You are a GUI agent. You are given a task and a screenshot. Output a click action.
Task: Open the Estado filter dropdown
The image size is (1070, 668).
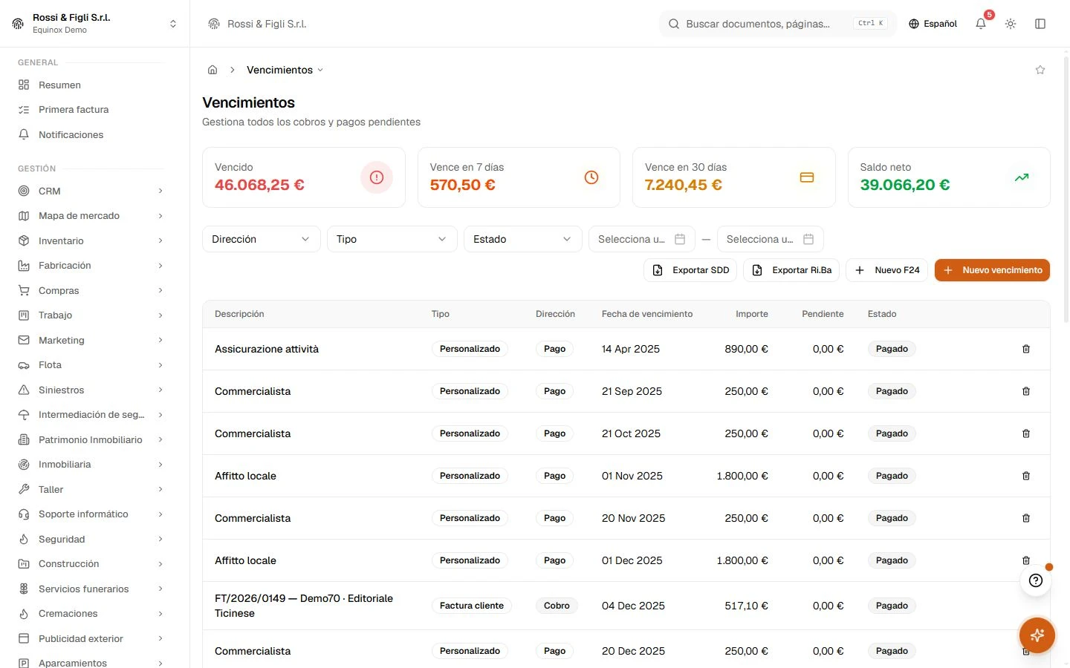point(522,239)
